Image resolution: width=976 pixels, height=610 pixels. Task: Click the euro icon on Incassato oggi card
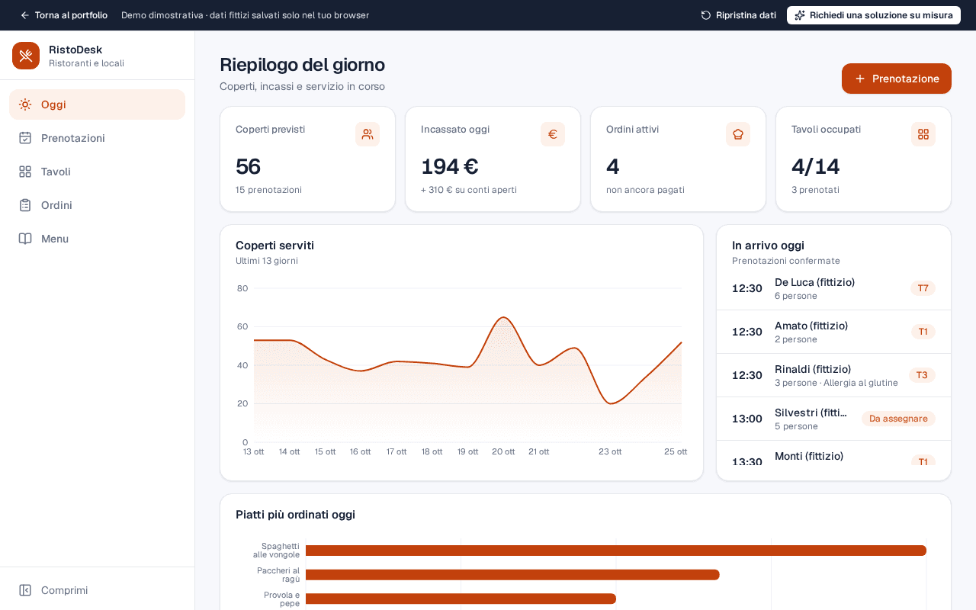pyautogui.click(x=553, y=134)
